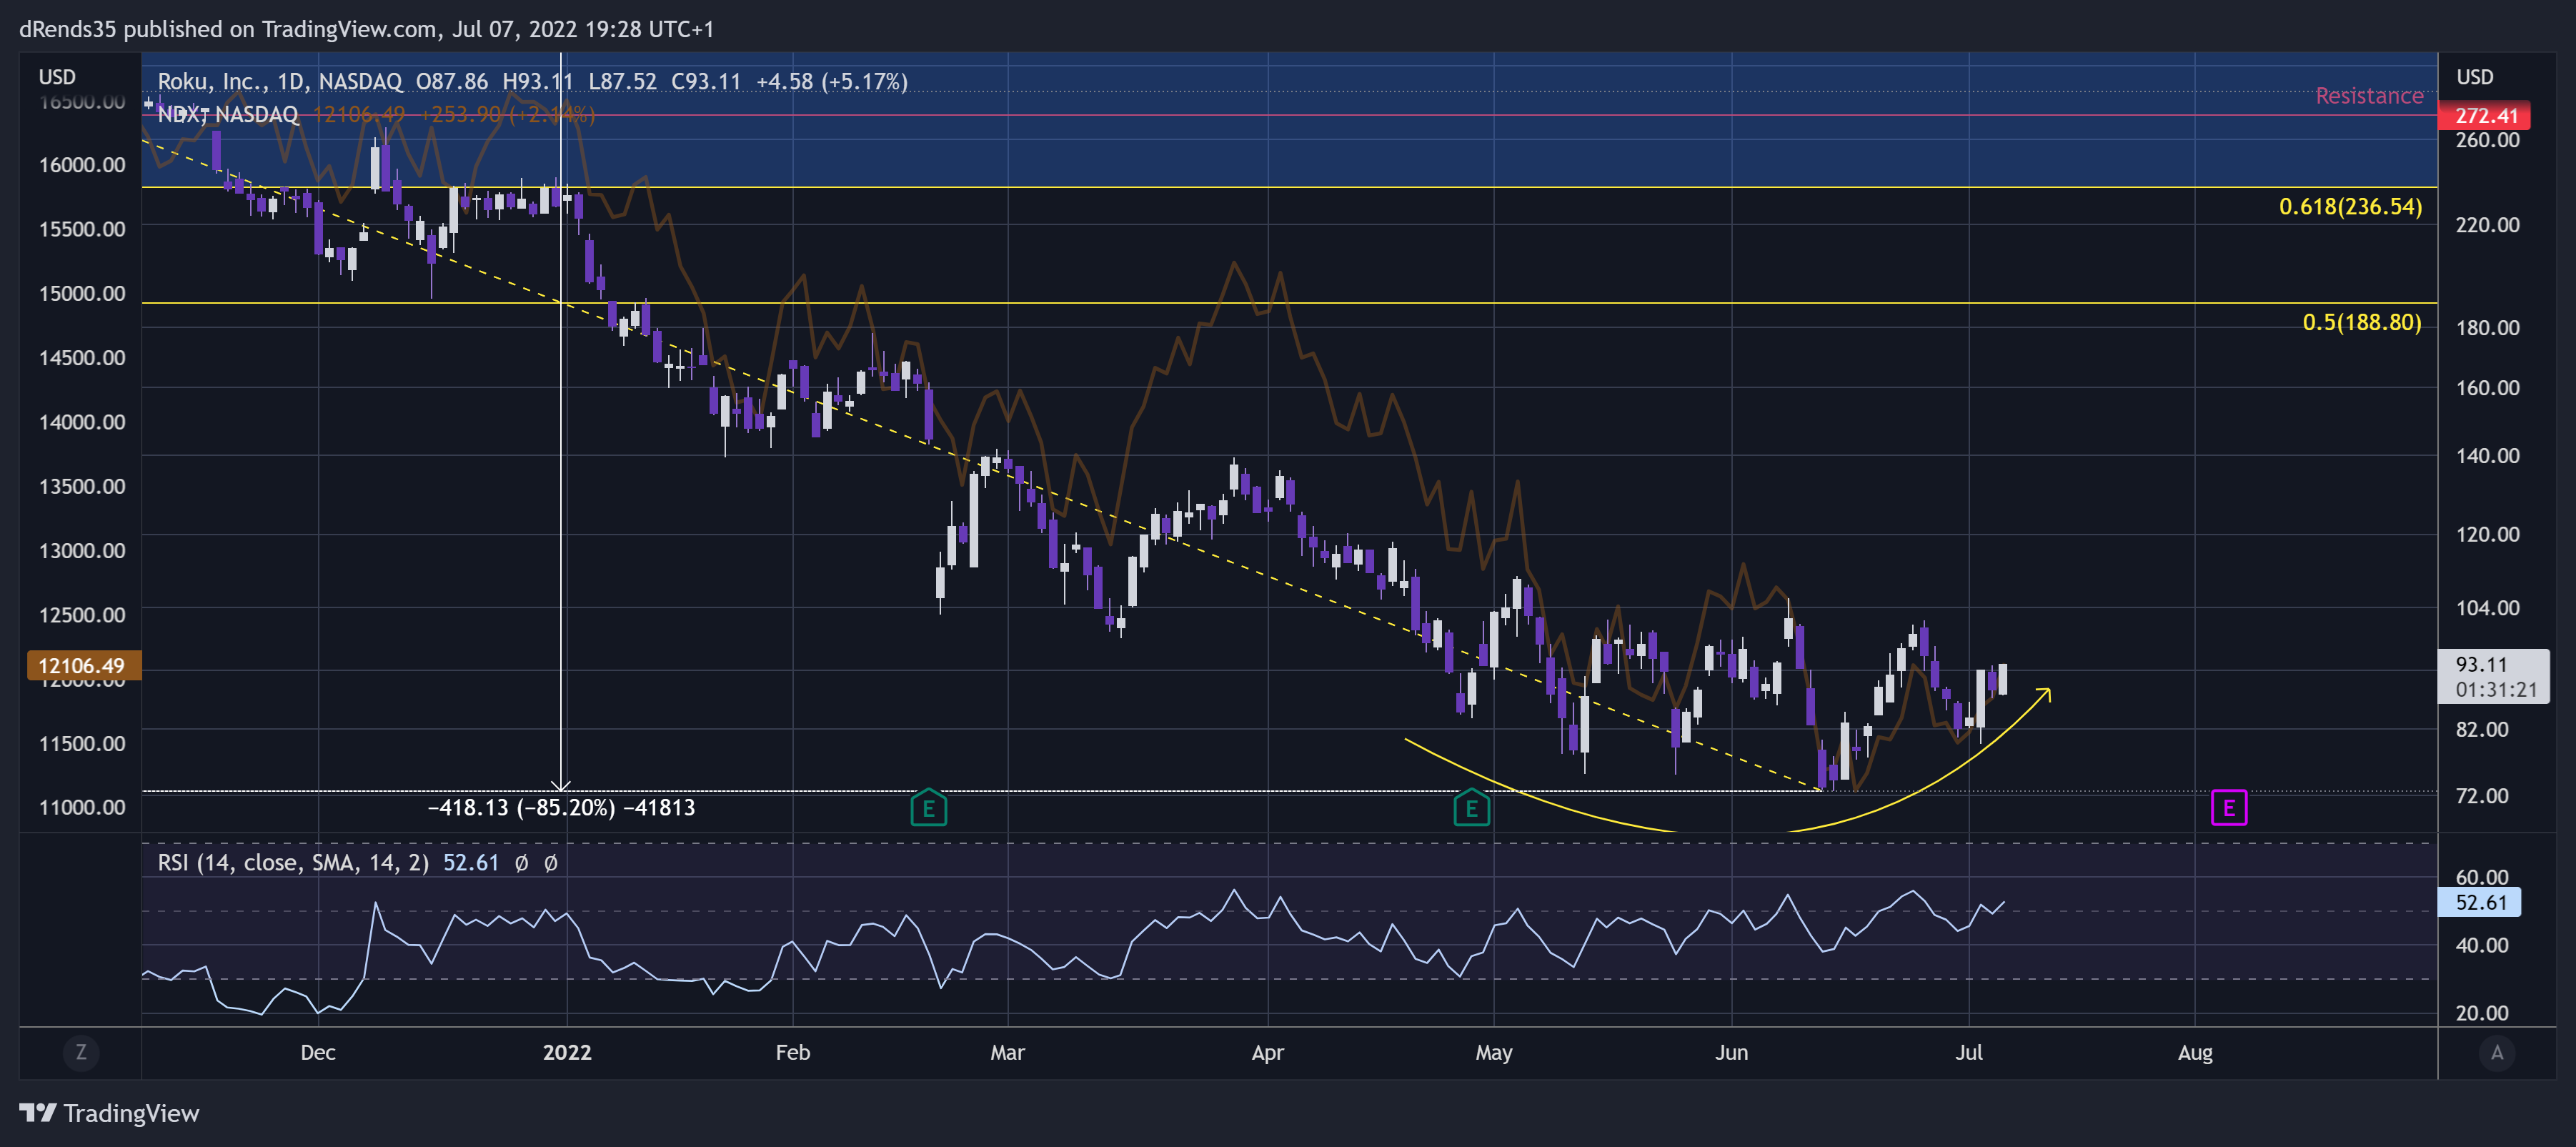Click the green earnings E marker near May

[x=1471, y=808]
